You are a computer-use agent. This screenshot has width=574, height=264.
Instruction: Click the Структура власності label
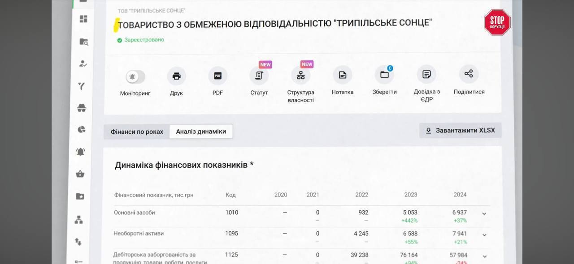(301, 96)
